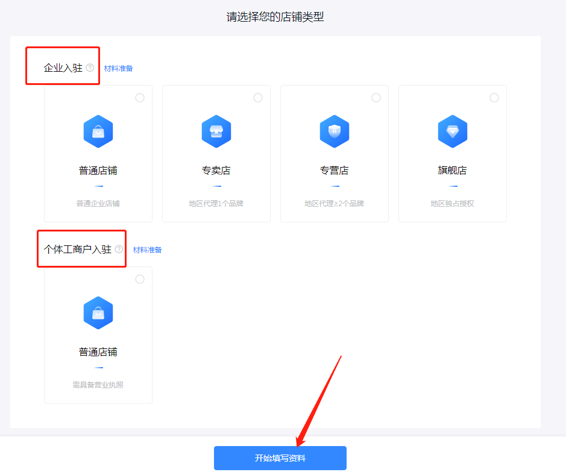Select the radio button on the 个体工商户 store card

point(140,278)
